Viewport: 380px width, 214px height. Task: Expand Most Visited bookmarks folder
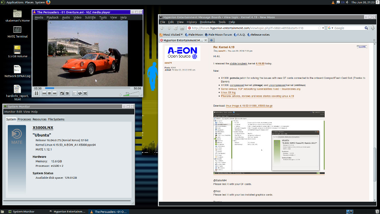[171, 35]
